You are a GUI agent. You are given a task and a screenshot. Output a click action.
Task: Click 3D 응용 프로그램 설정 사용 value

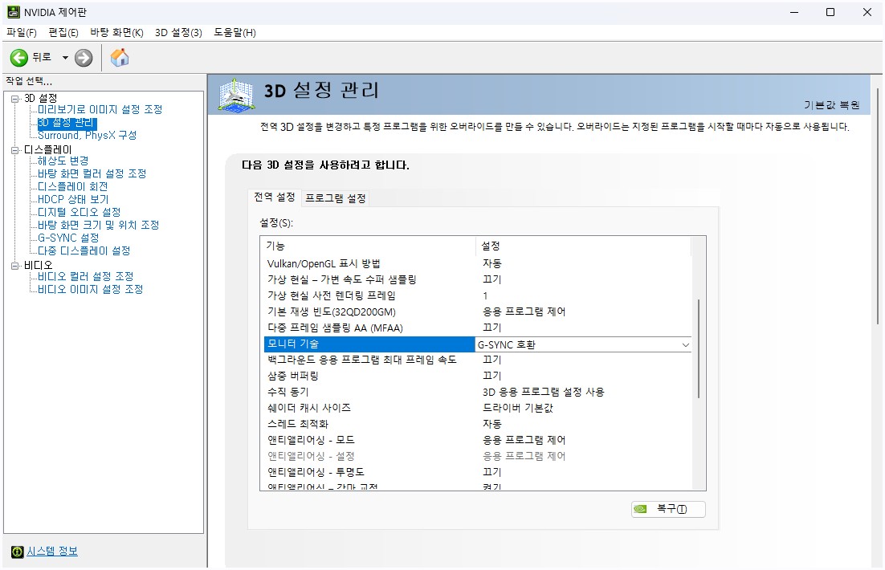543,392
